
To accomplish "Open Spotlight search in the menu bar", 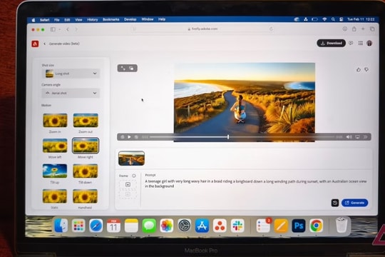I will pos(333,19).
